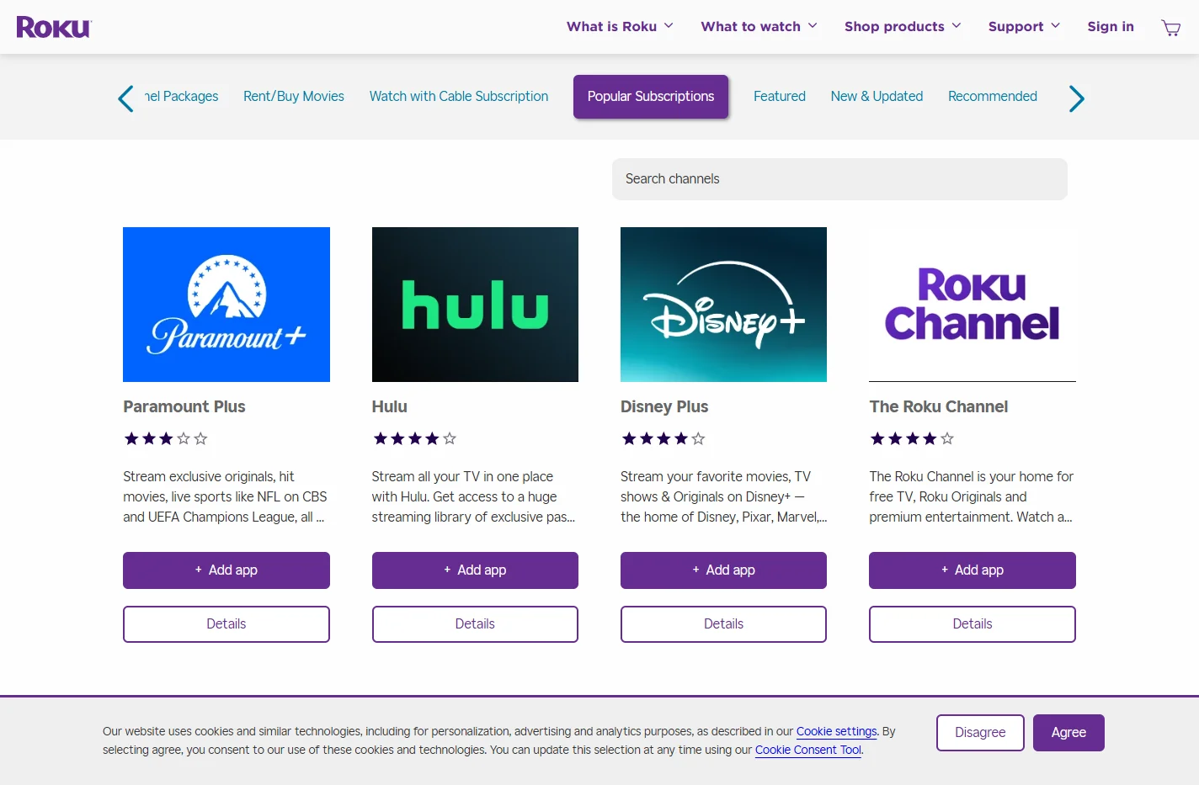Open the Cookie Consent Tool link

click(808, 750)
